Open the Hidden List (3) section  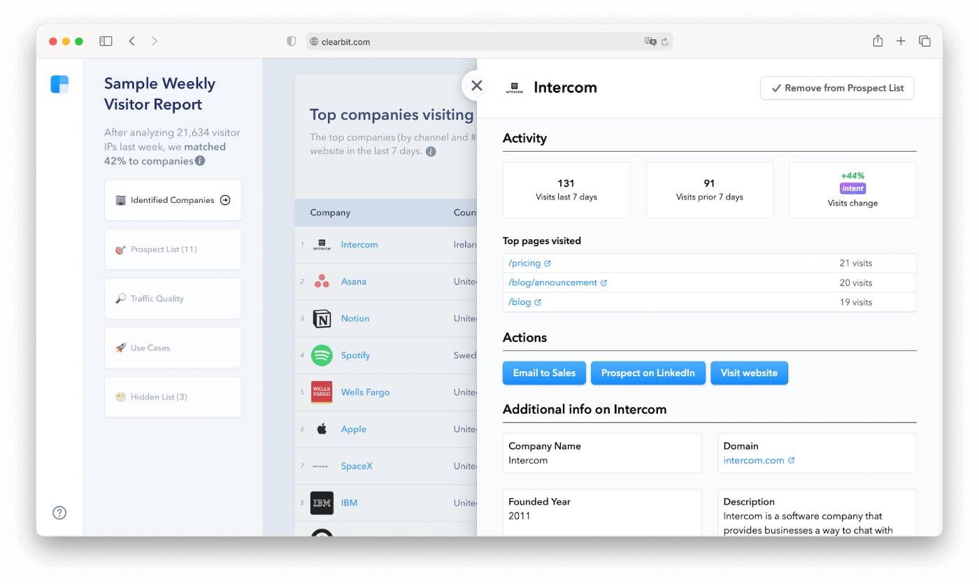click(173, 397)
